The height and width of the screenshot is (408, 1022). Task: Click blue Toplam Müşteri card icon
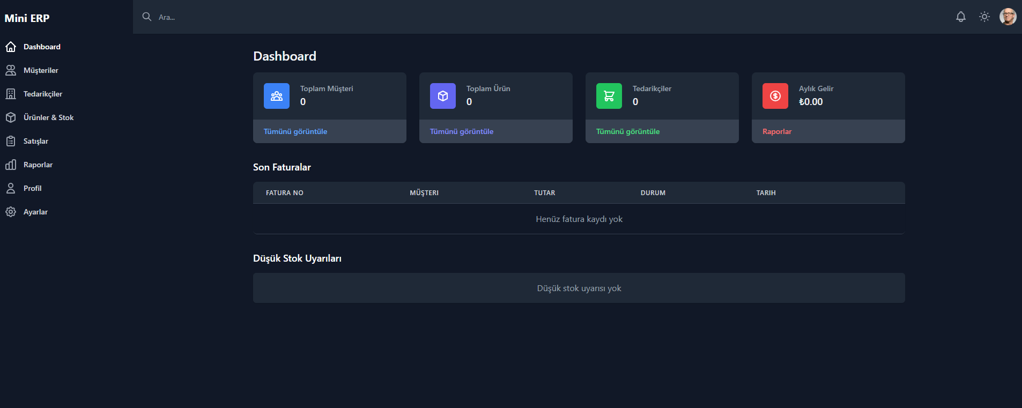(277, 96)
